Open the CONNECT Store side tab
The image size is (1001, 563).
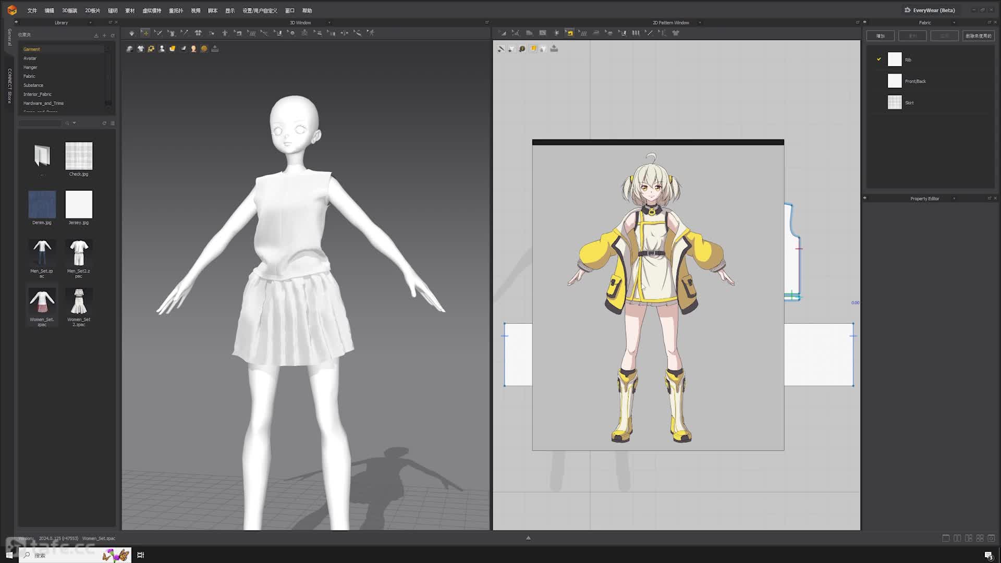[9, 85]
